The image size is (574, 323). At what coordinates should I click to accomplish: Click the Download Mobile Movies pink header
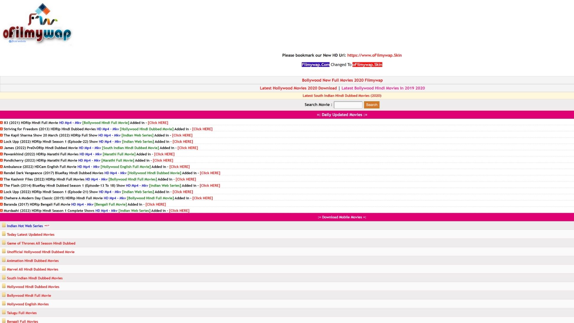pos(287,217)
